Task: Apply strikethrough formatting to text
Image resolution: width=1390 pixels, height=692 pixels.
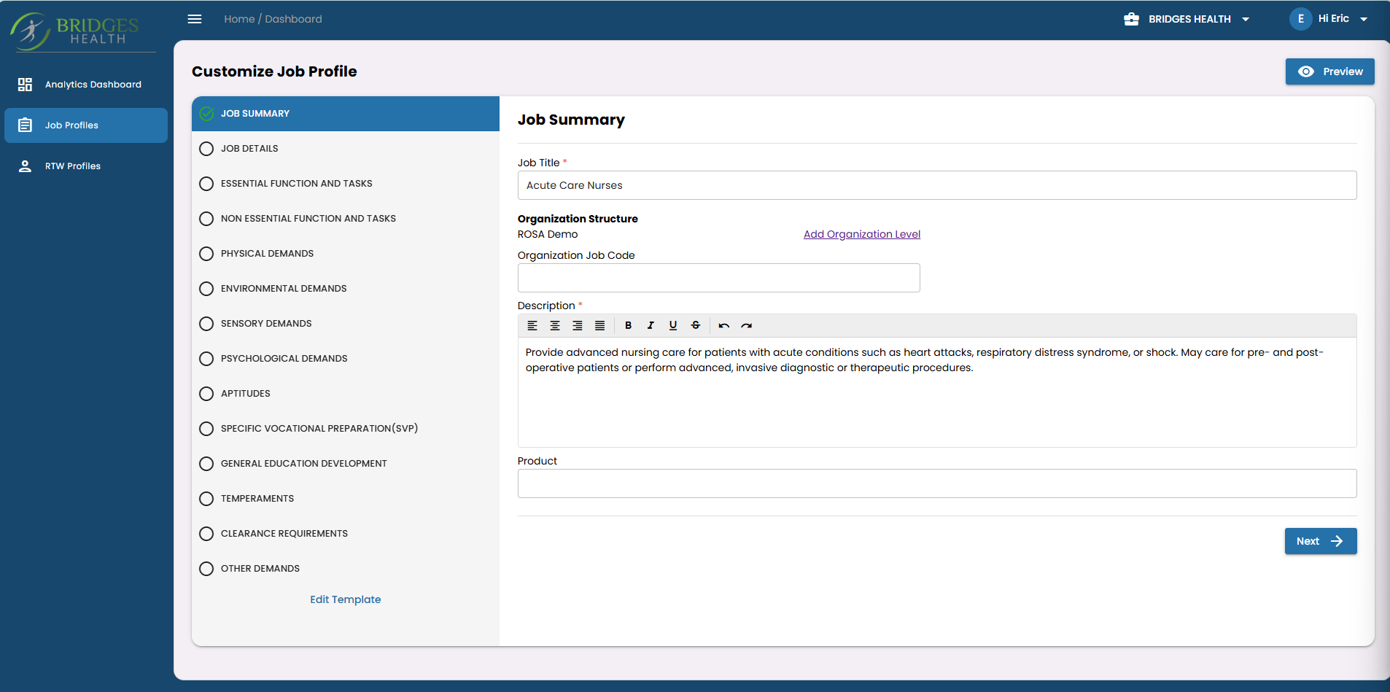Action: tap(696, 326)
